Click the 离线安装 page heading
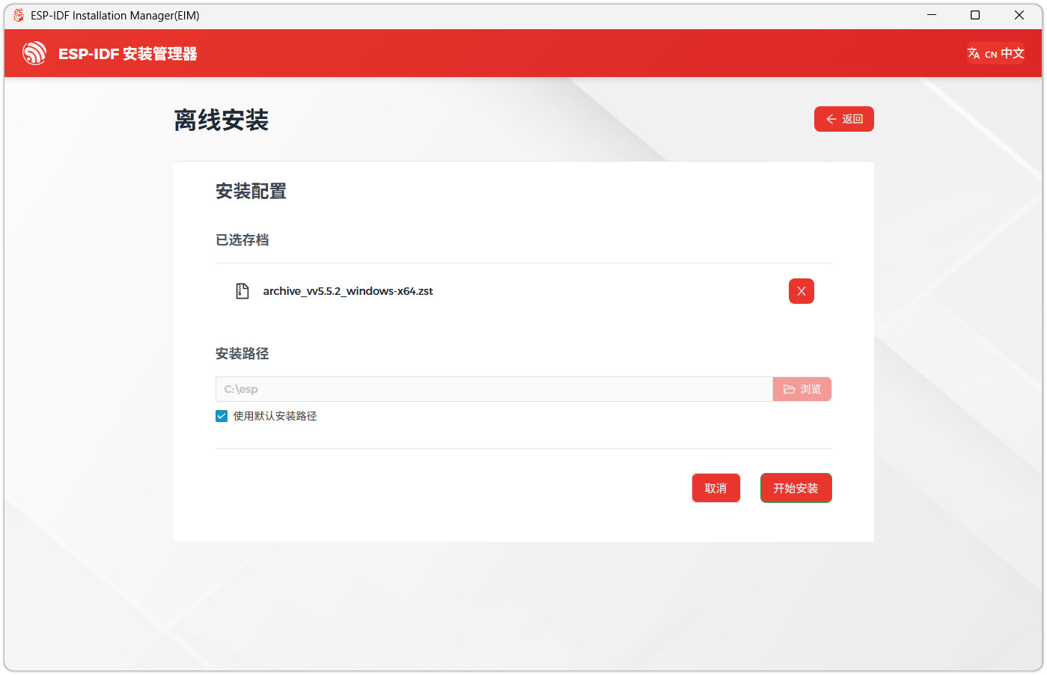Image resolution: width=1047 pixels, height=675 pixels. (x=222, y=120)
